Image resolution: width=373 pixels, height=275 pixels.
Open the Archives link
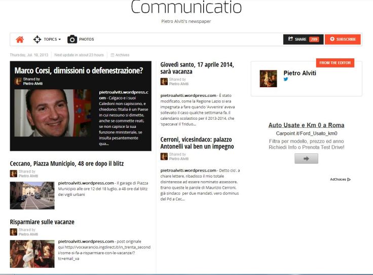[x=122, y=55]
